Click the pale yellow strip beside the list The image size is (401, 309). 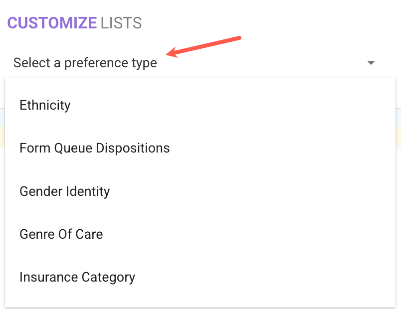(x=399, y=136)
